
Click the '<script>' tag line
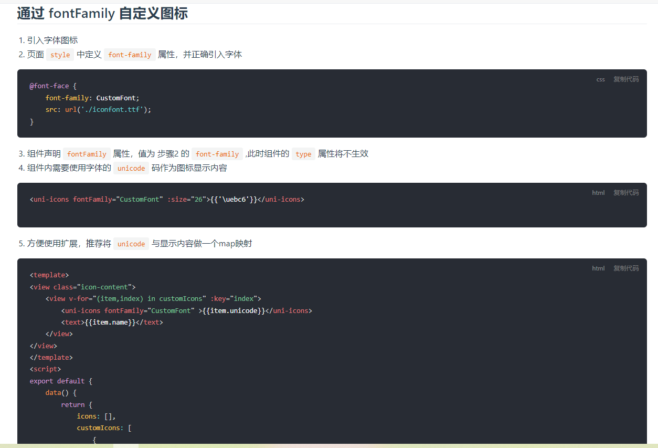point(45,369)
